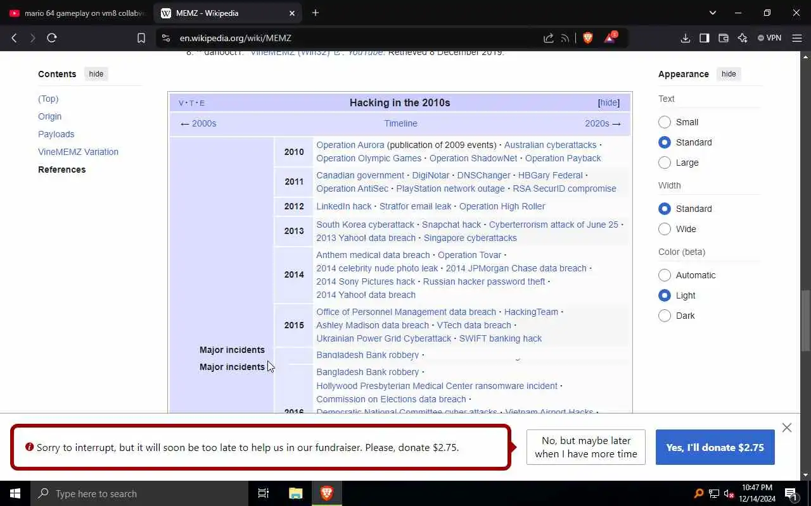Click Brave browser icon in taskbar

327,493
